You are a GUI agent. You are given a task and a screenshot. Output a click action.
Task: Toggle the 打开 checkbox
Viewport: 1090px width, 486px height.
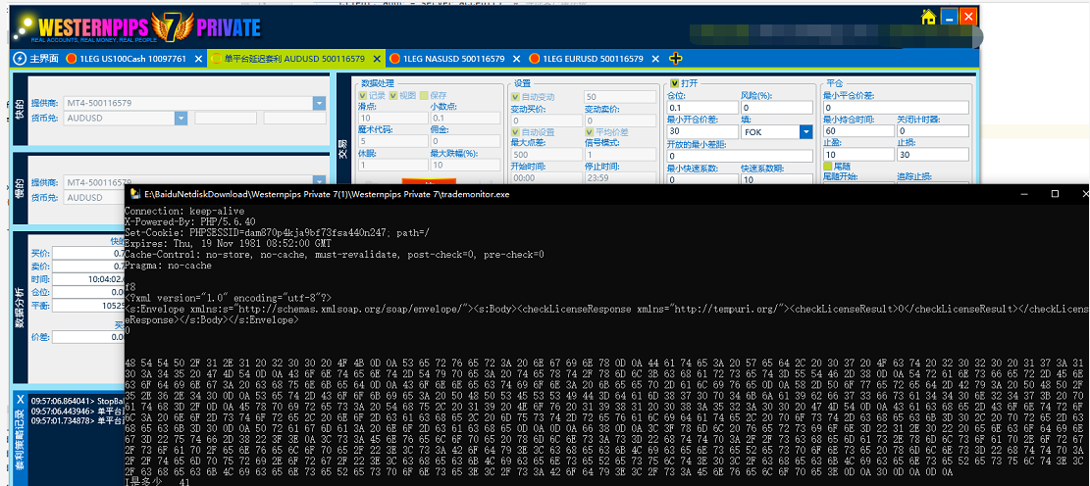675,83
